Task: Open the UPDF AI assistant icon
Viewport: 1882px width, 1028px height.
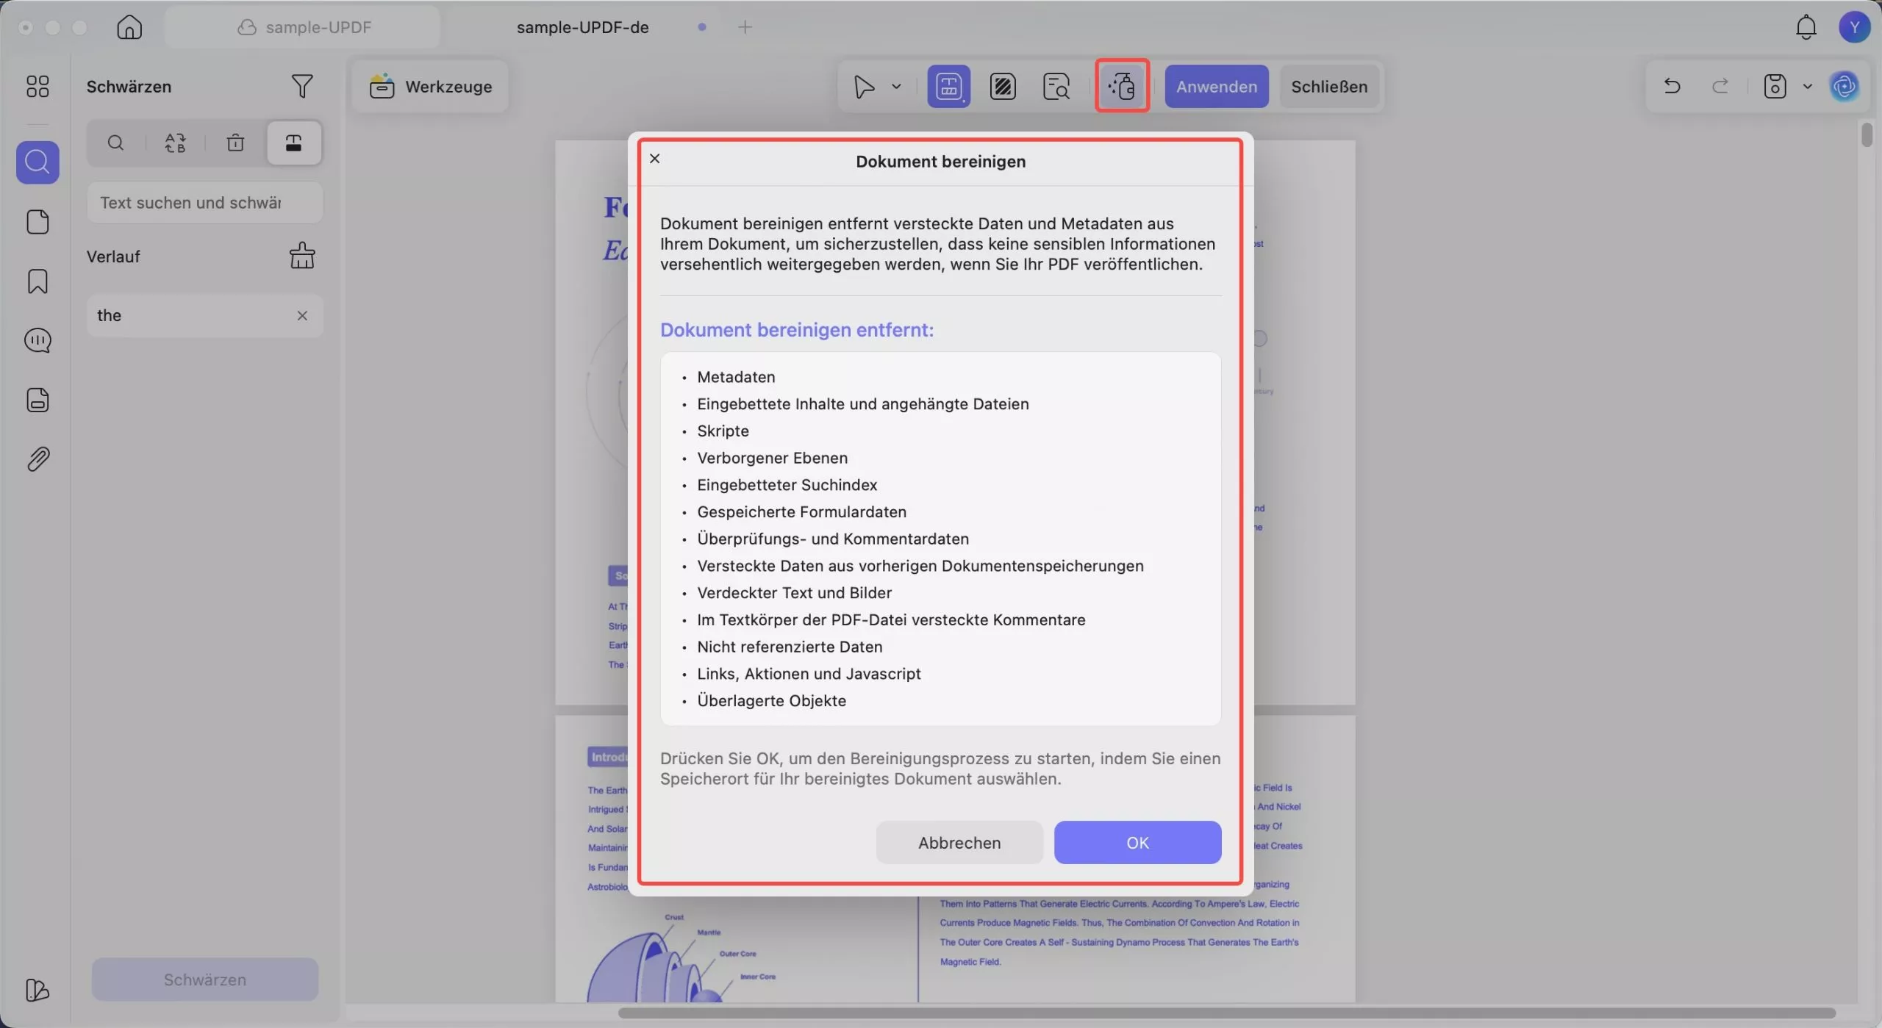Action: tap(1845, 86)
